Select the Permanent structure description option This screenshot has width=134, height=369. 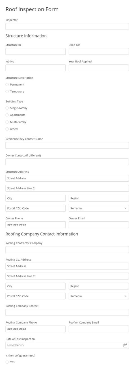(x=7, y=85)
